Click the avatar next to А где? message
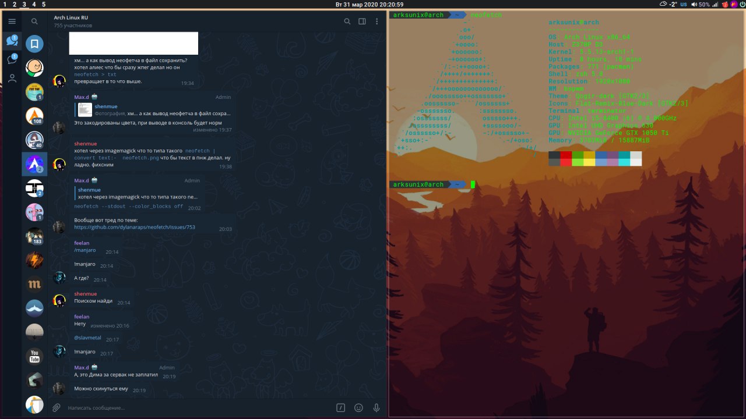This screenshot has width=746, height=419. click(59, 278)
